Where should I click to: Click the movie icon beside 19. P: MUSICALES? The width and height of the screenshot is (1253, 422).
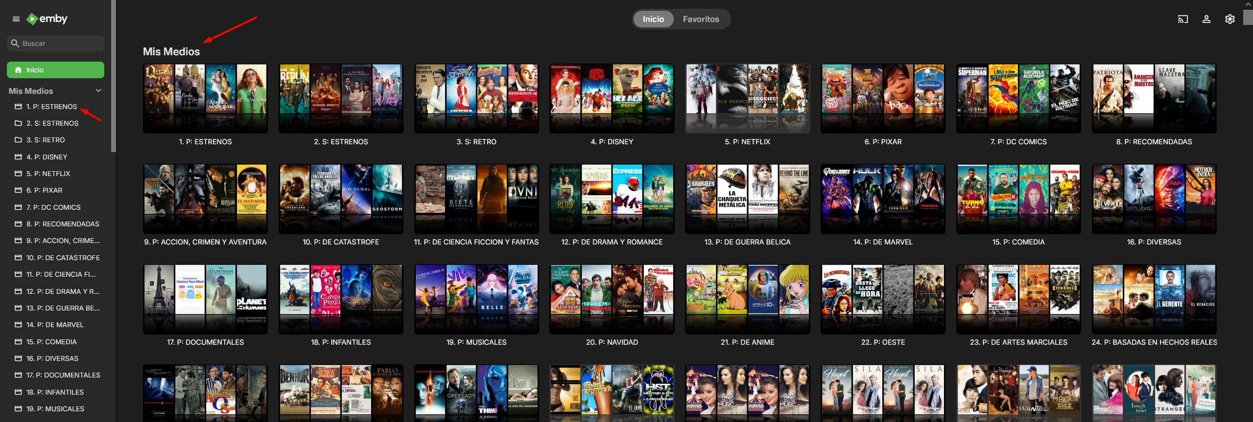point(18,409)
